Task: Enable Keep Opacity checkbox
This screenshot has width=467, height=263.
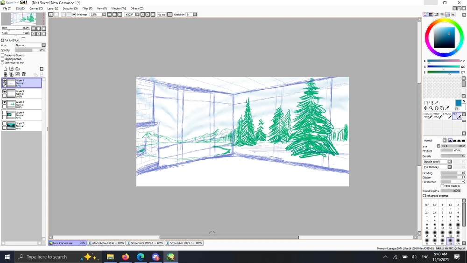Action: pos(442,185)
